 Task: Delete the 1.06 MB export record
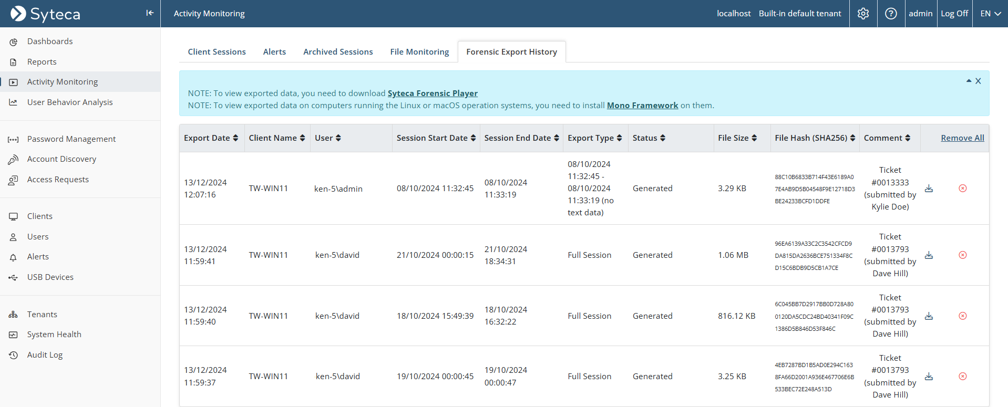[962, 255]
